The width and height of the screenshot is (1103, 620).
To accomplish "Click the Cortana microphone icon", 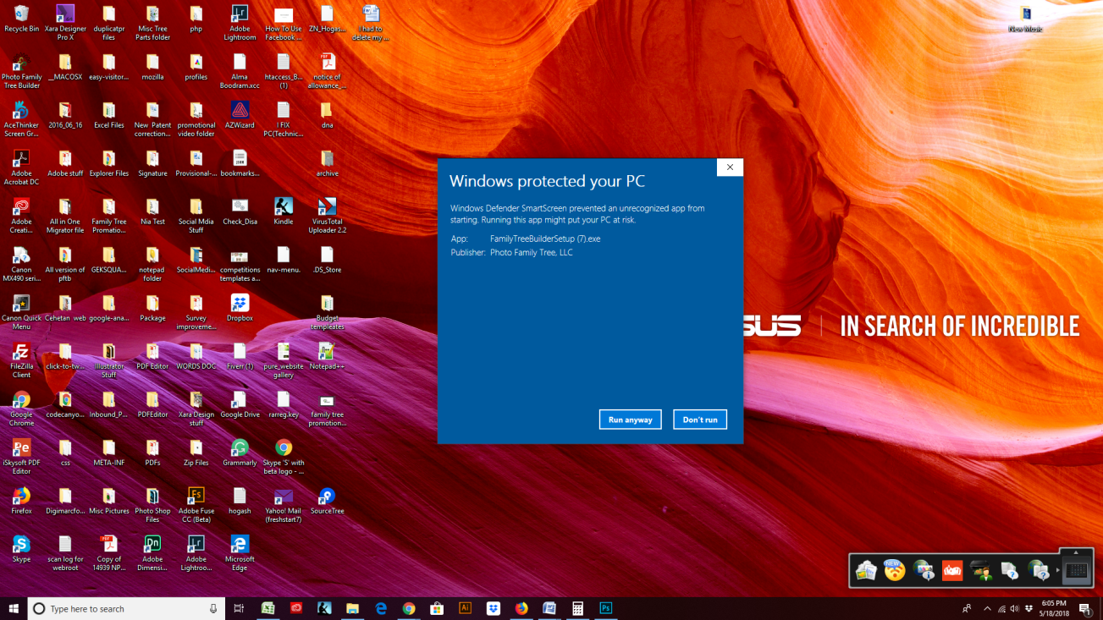I will coord(213,608).
